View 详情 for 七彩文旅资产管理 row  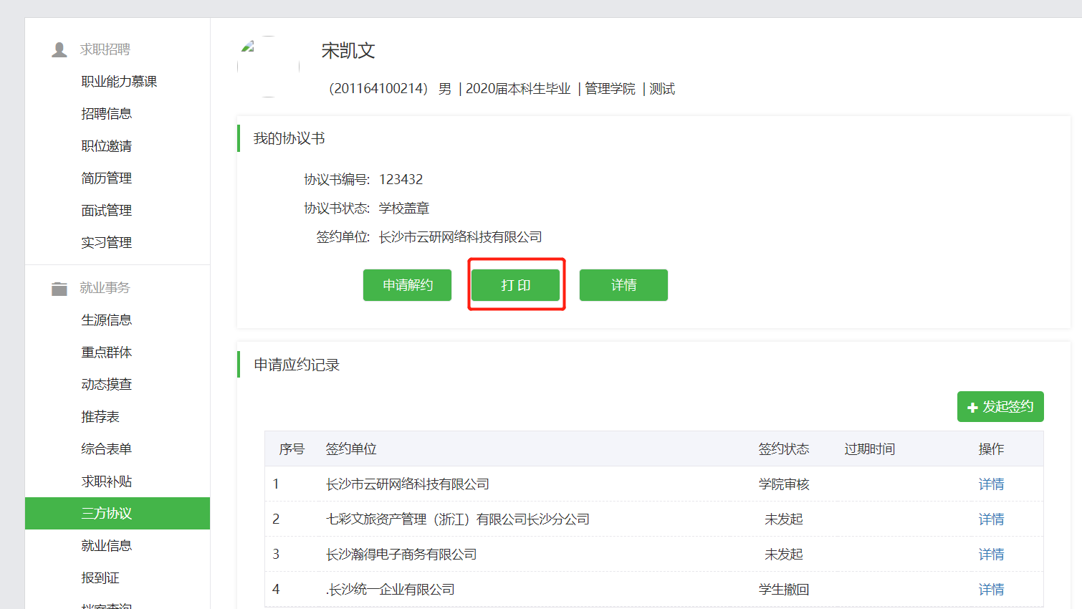pyautogui.click(x=991, y=519)
